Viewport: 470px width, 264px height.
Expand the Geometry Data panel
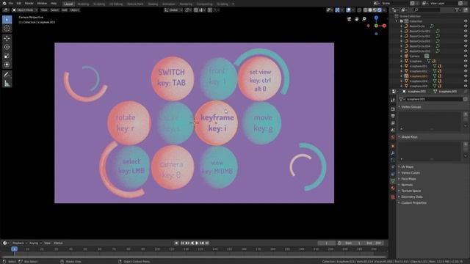(x=412, y=197)
